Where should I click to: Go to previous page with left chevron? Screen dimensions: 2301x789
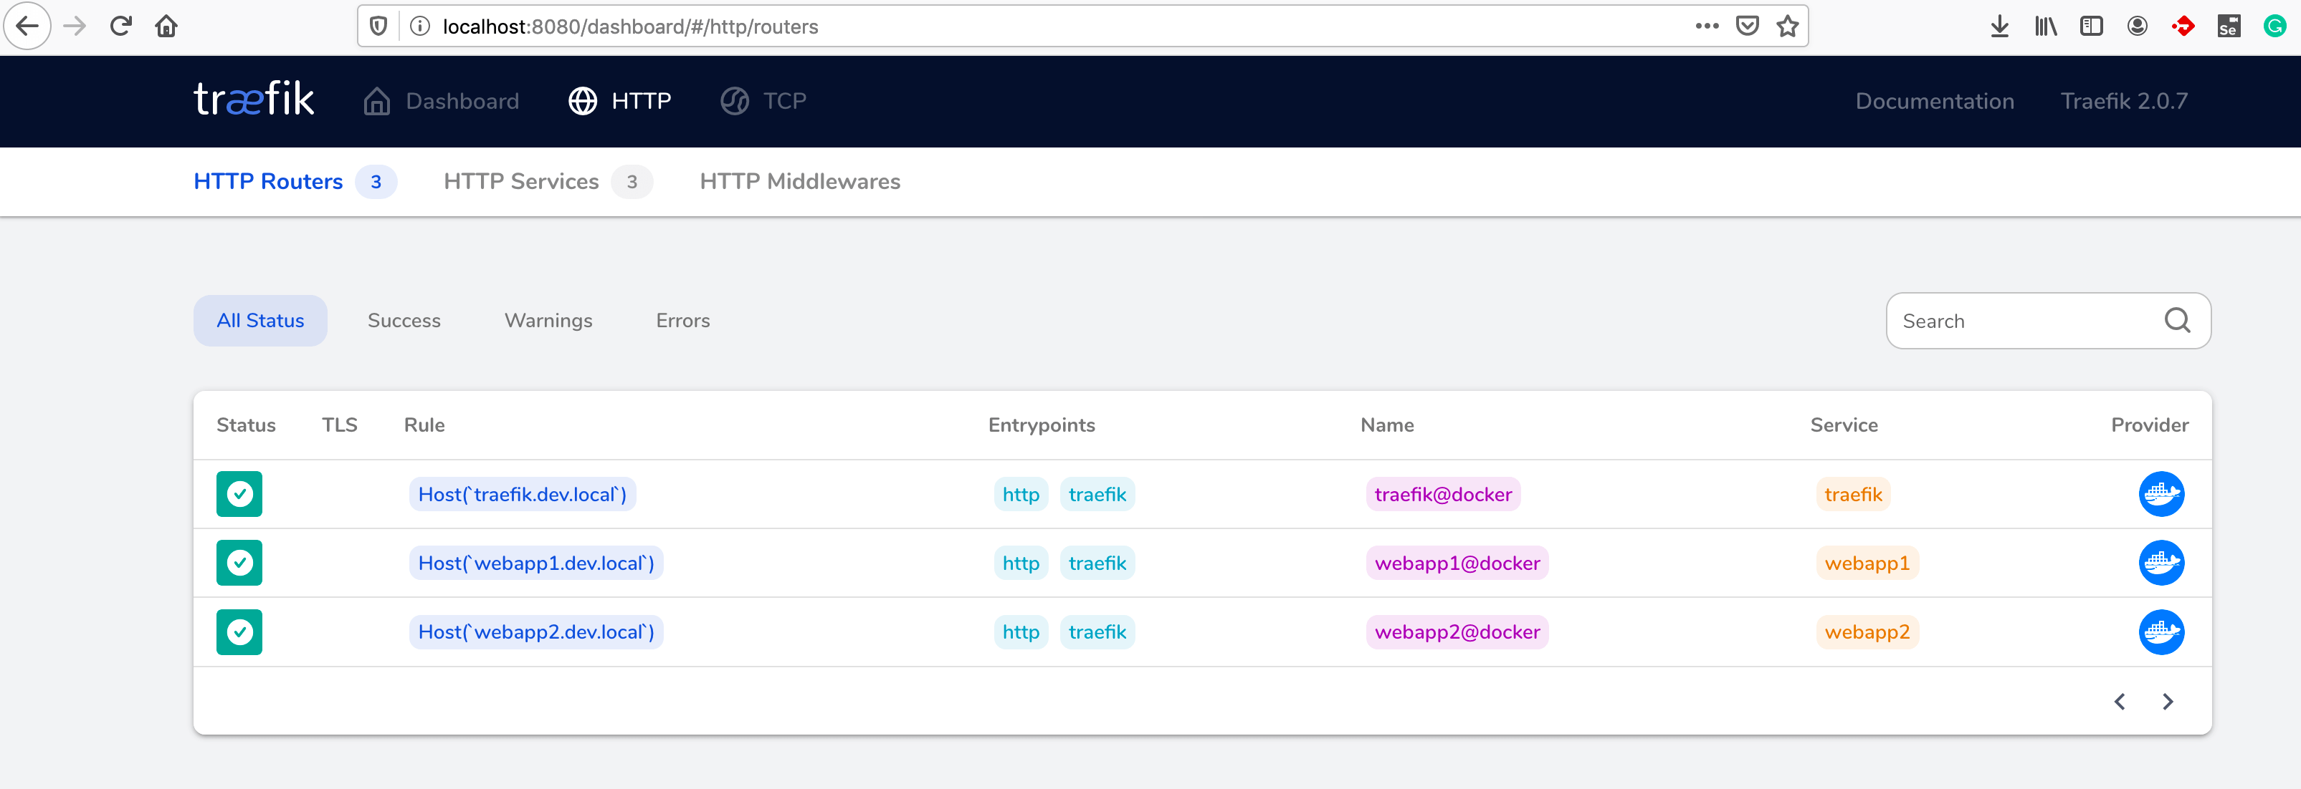pyautogui.click(x=2120, y=702)
